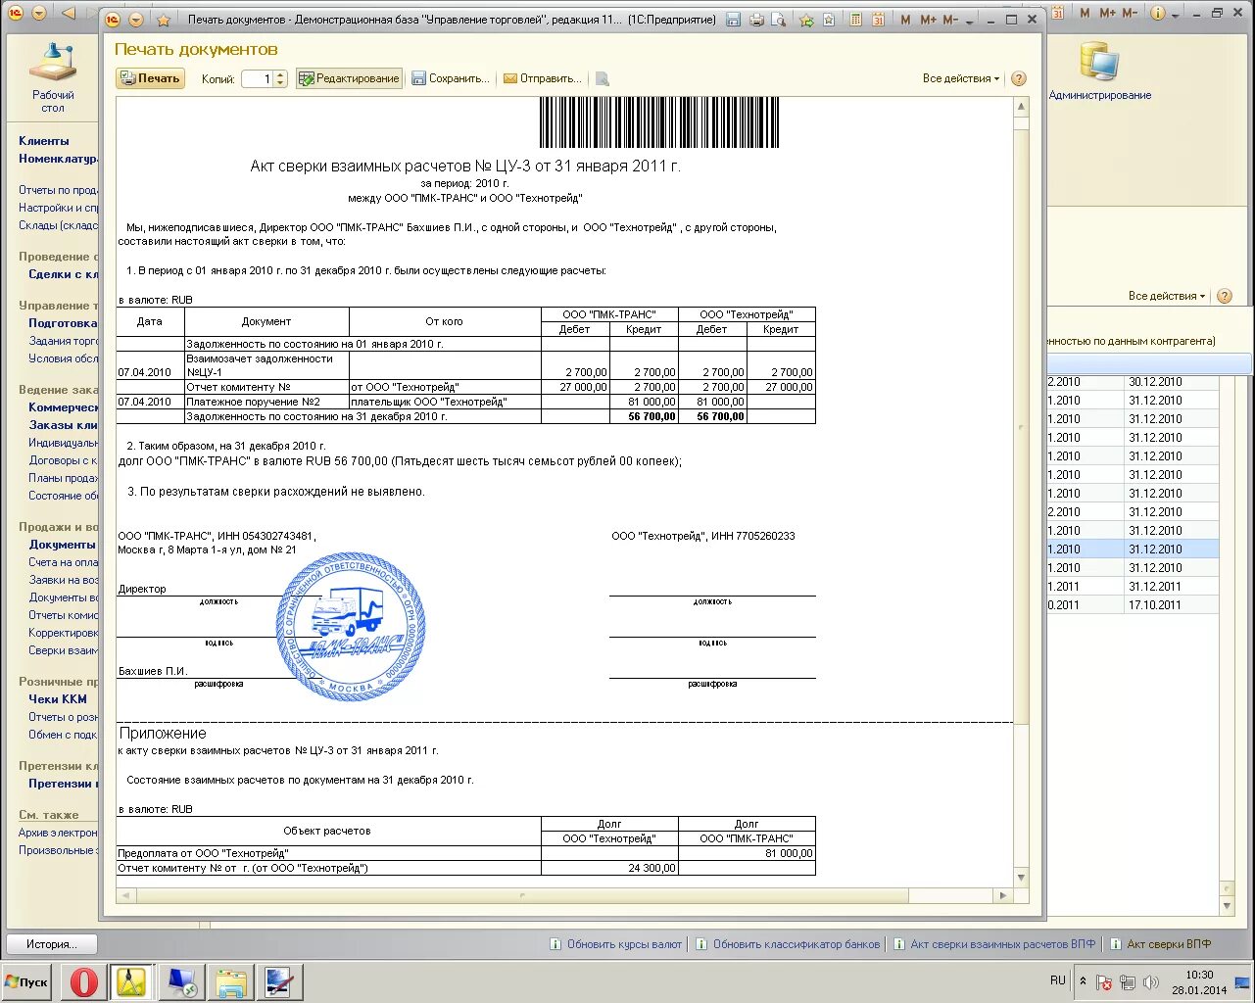Click Сохранить... save button
This screenshot has width=1255, height=1003.
[451, 78]
